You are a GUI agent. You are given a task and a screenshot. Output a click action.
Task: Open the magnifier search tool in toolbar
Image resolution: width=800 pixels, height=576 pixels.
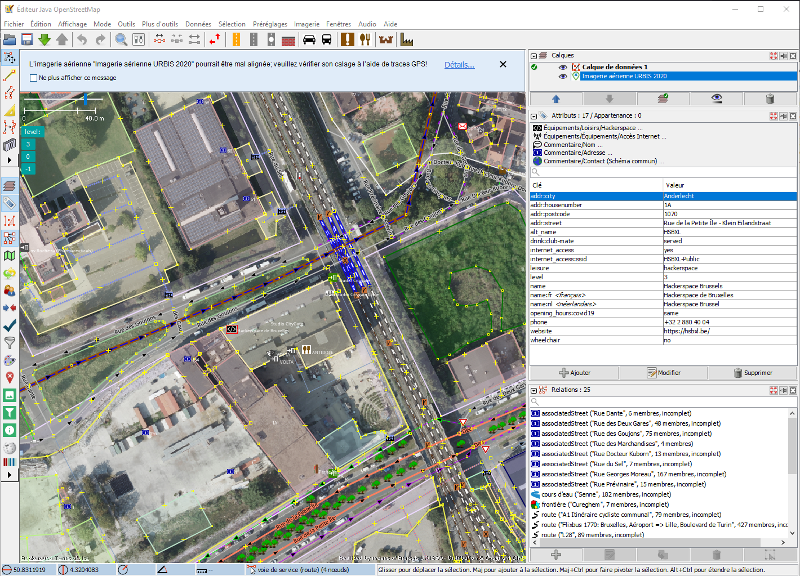(x=121, y=39)
